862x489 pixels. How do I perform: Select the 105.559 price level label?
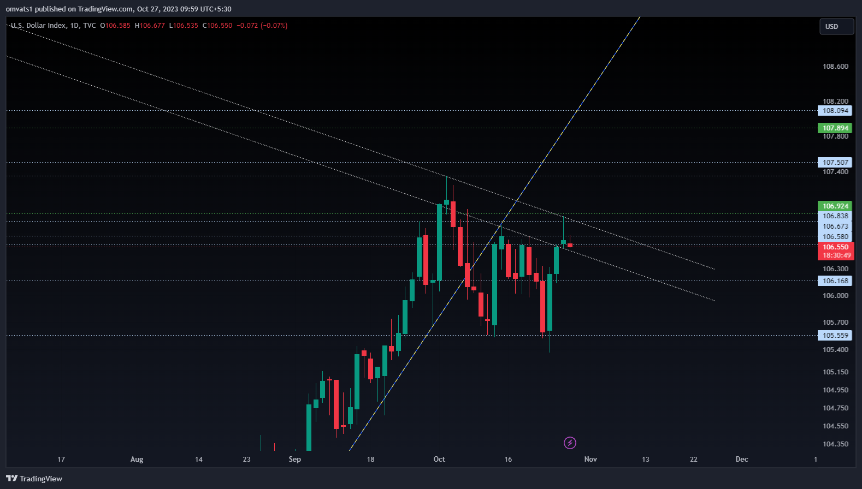coord(835,336)
